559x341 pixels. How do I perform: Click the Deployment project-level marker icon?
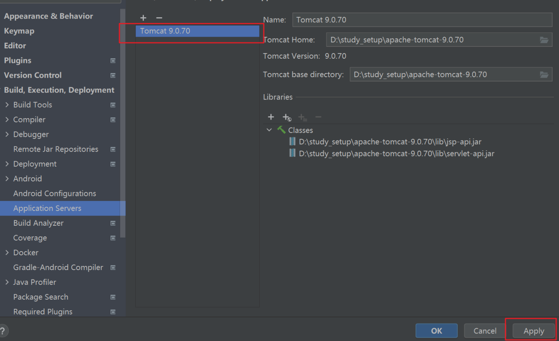[113, 164]
